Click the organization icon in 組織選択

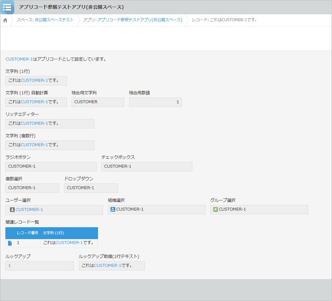point(113,209)
